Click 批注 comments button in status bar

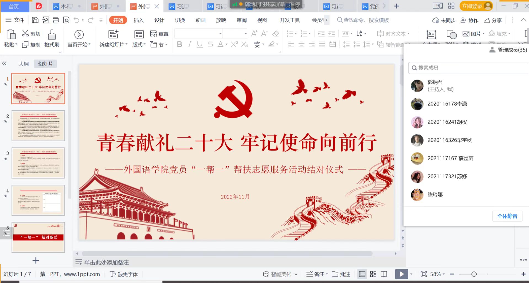(341, 274)
